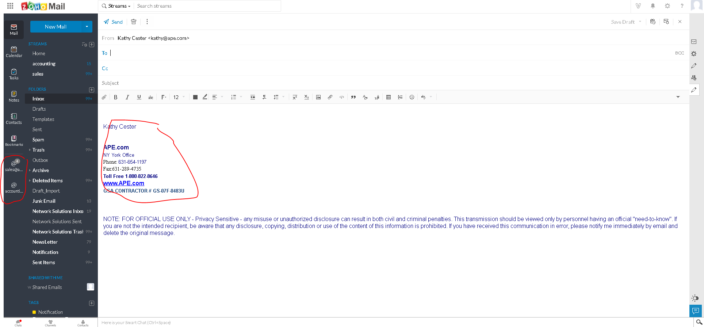Viewport: 704px width, 327px height.
Task: Open the New Mail dropdown arrow
Action: (x=87, y=27)
